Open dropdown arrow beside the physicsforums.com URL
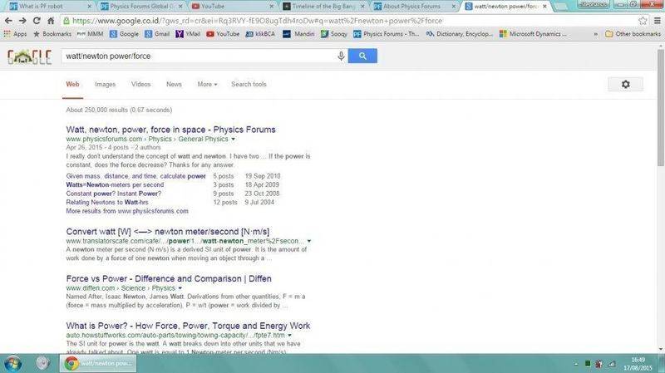The width and height of the screenshot is (665, 373). (x=233, y=139)
